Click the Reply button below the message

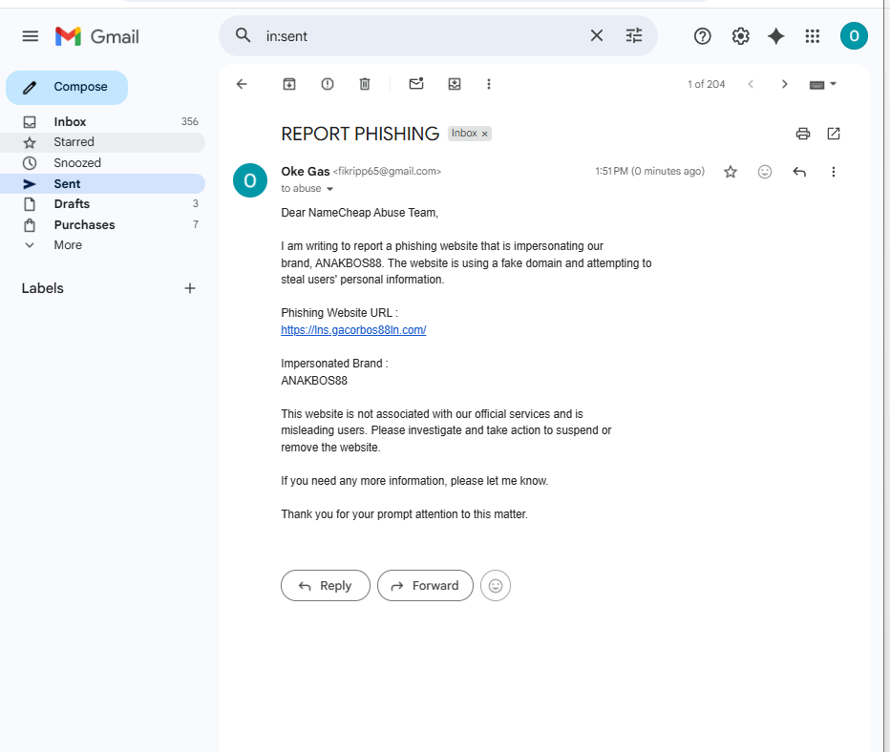(326, 586)
